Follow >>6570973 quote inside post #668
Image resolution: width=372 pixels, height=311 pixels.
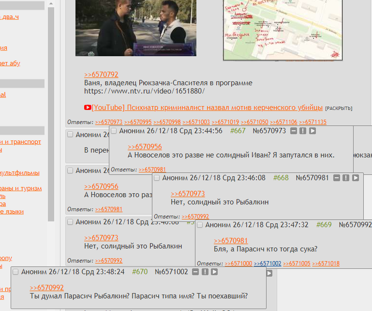[x=188, y=194]
